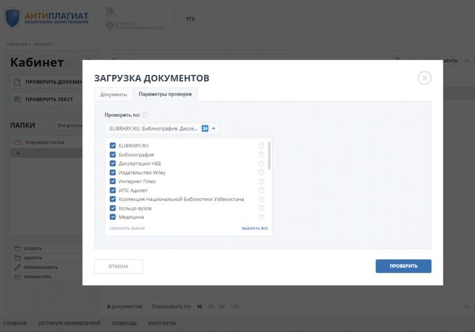Click help icon beside Издательство Wiley
The height and width of the screenshot is (332, 475).
coord(261,172)
